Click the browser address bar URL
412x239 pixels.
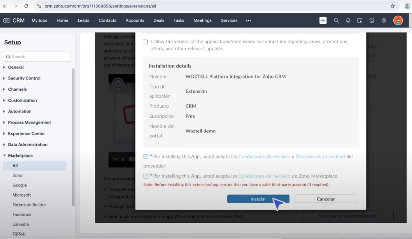click(100, 6)
